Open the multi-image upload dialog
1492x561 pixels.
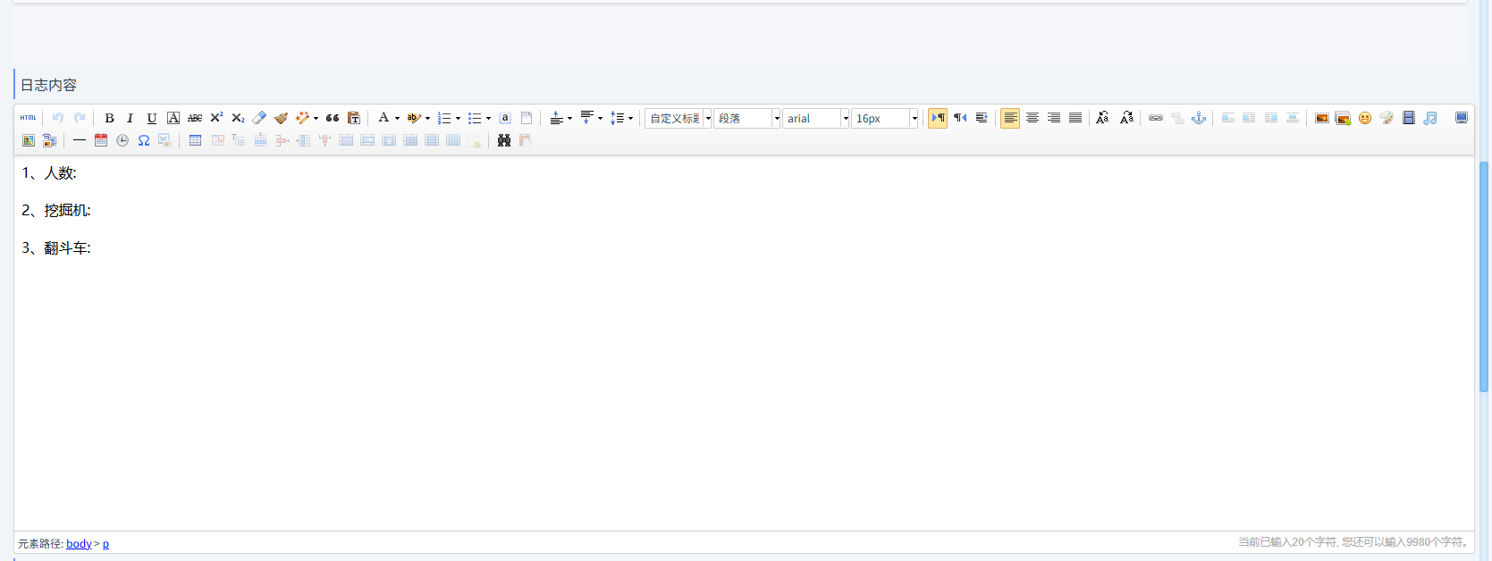coord(1344,118)
